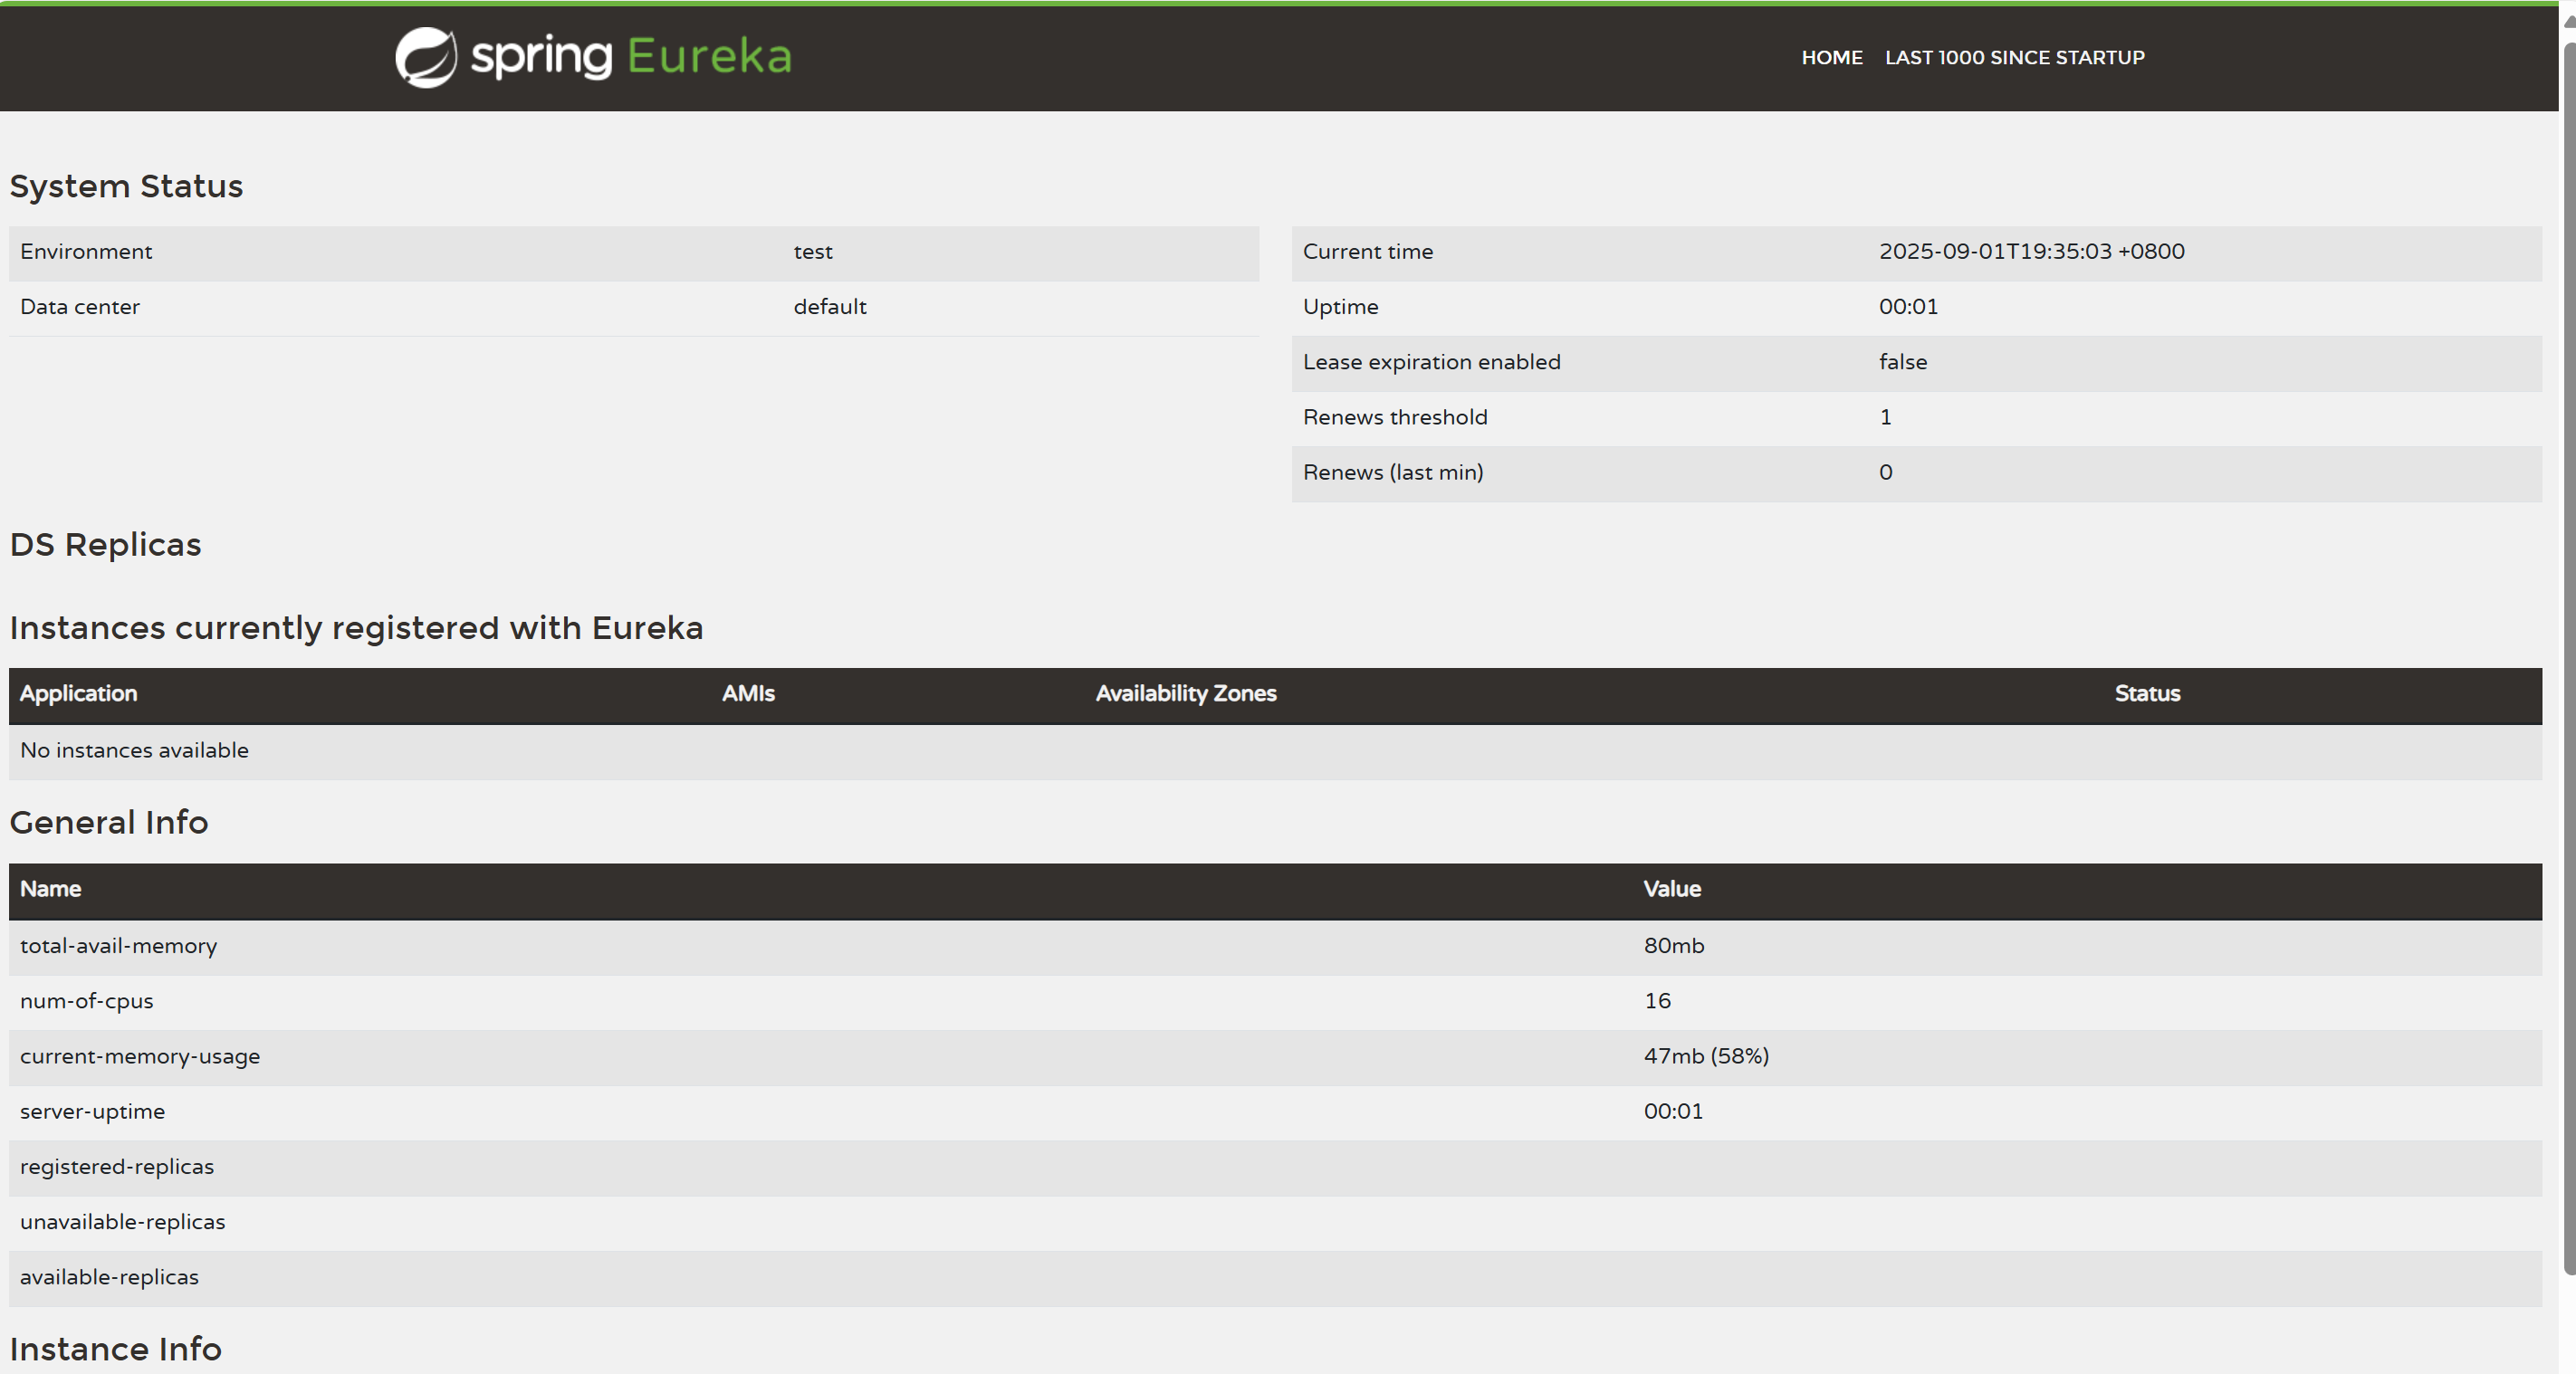Open the HOME navigation link

coord(1832,58)
